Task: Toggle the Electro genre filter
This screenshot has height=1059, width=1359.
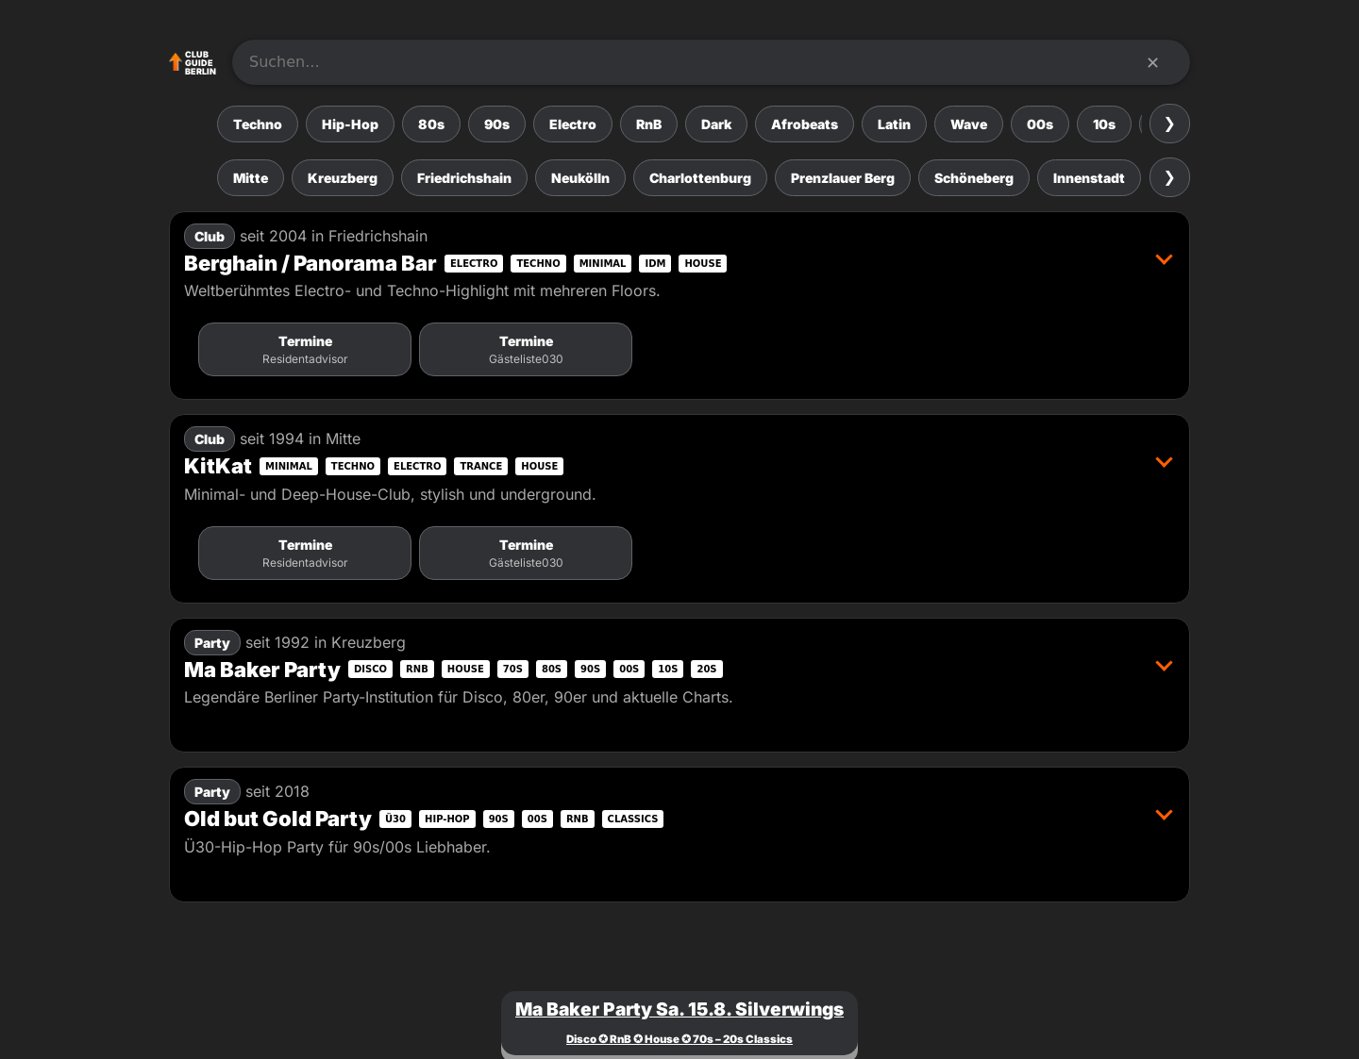Action: click(573, 124)
